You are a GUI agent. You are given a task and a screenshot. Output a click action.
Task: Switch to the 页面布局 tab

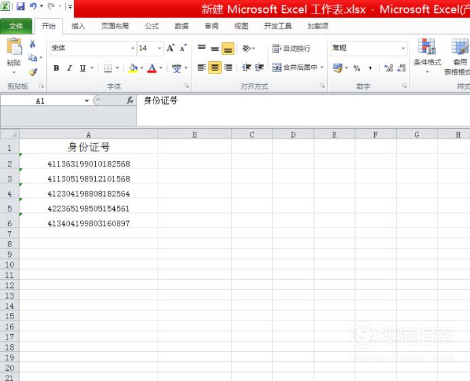pos(115,26)
